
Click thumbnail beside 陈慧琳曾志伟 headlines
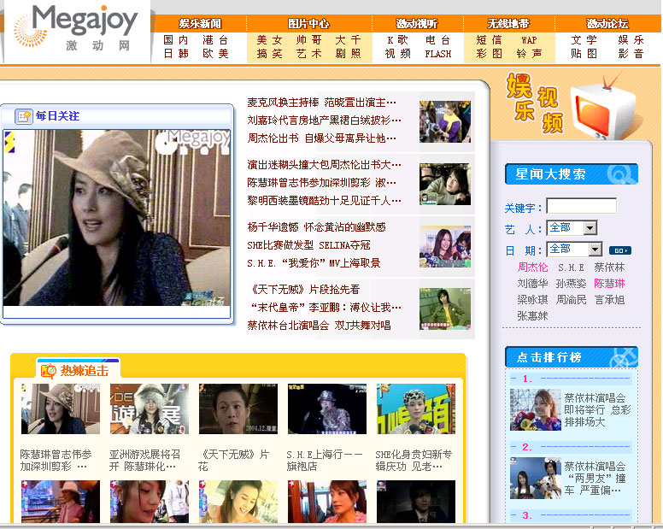[x=445, y=184]
